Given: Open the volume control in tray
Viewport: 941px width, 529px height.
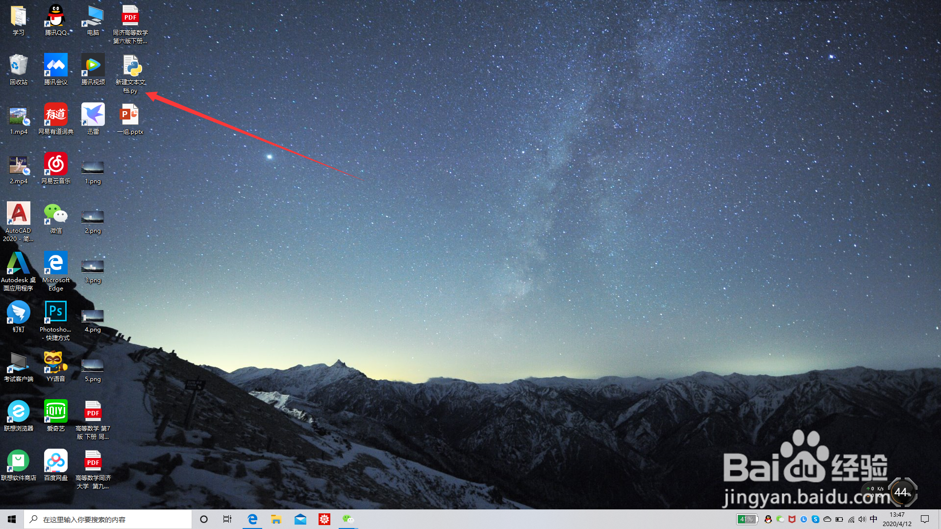Looking at the screenshot, I should (862, 519).
